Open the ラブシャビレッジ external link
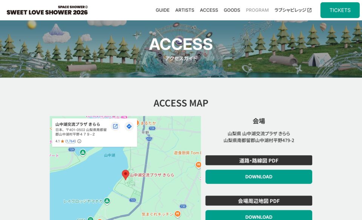Screen dimensions: 362x220 click(293, 10)
